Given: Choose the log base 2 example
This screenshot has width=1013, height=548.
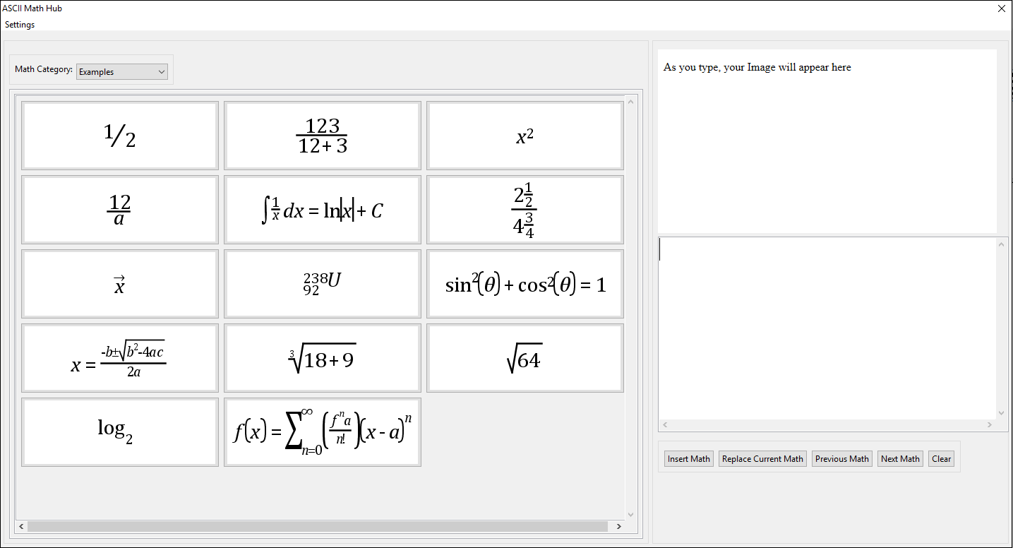Looking at the screenshot, I should pyautogui.click(x=120, y=432).
